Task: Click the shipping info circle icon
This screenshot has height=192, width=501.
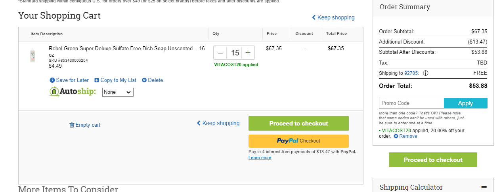Action: pos(425,73)
